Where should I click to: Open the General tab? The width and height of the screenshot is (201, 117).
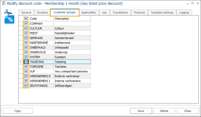point(26,12)
